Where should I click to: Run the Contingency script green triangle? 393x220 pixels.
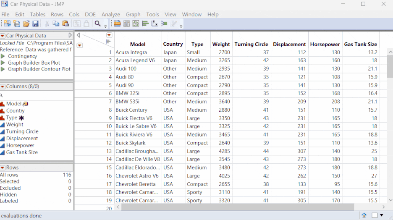(x=3, y=56)
